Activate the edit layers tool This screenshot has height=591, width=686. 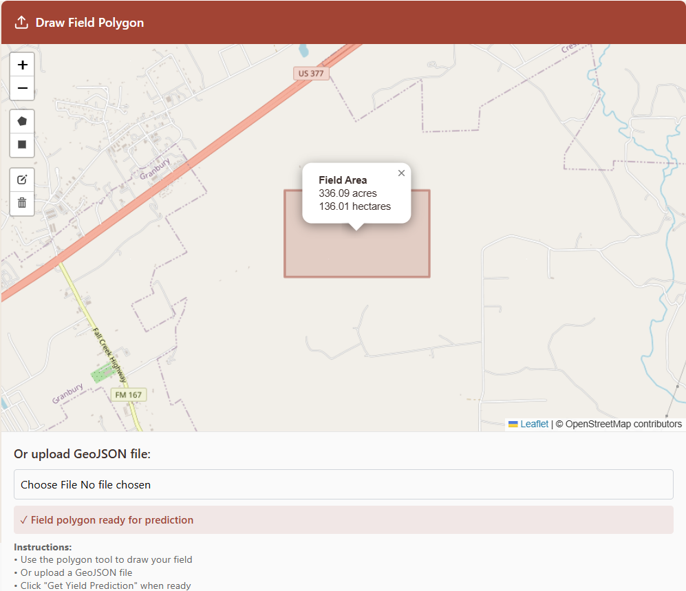click(x=22, y=180)
